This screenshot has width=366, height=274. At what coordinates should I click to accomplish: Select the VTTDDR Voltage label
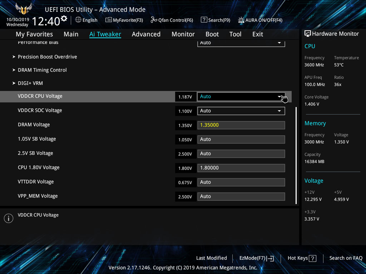pyautogui.click(x=36, y=182)
